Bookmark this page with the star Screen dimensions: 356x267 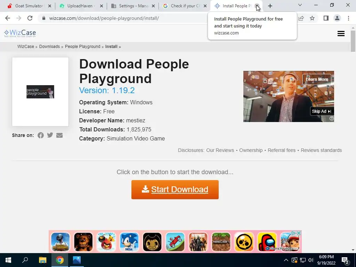coord(312,18)
